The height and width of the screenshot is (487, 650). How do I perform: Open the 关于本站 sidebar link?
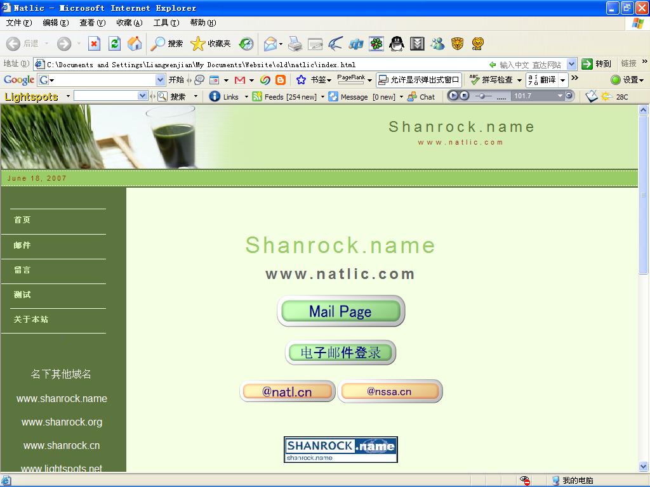click(x=31, y=320)
